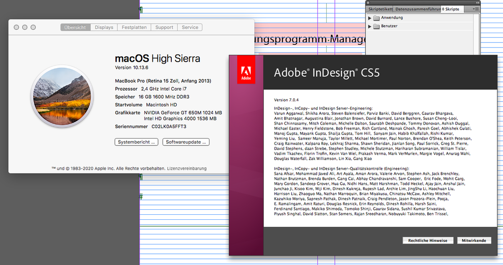Click the '16 GB 1600 MHz DDR3' value
Viewport: 503px width, 265px height.
click(164, 97)
